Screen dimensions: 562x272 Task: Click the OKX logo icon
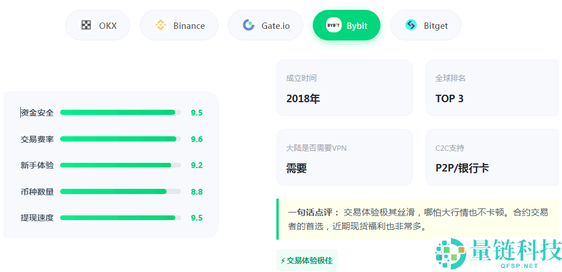pyautogui.click(x=86, y=25)
